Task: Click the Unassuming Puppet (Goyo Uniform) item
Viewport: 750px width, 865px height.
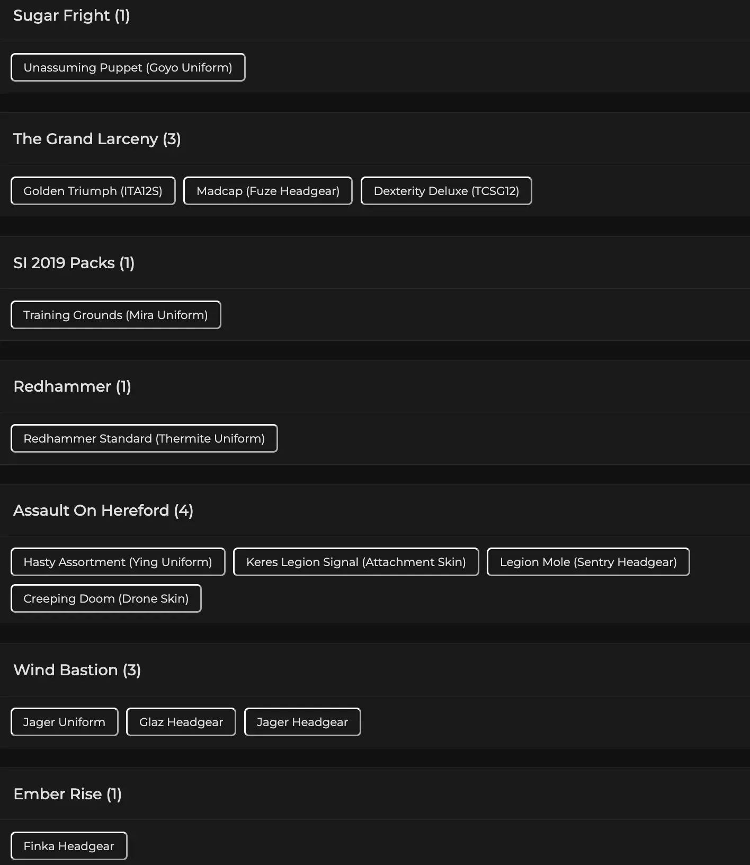Action: [x=128, y=67]
